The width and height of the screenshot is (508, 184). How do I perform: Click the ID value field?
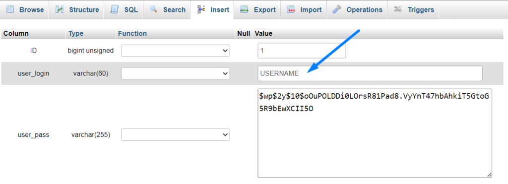pyautogui.click(x=302, y=51)
